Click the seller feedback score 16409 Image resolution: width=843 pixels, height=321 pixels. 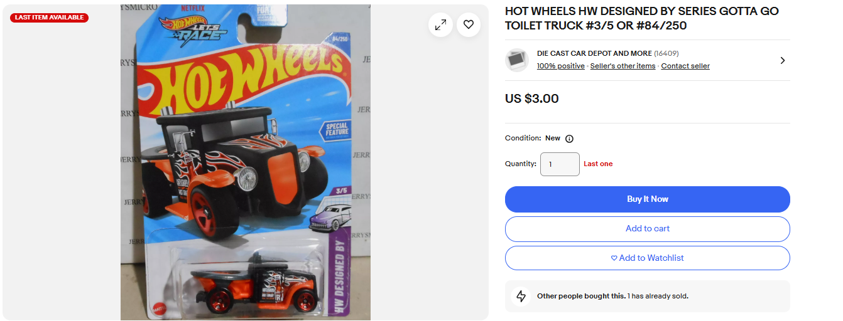[x=666, y=54]
